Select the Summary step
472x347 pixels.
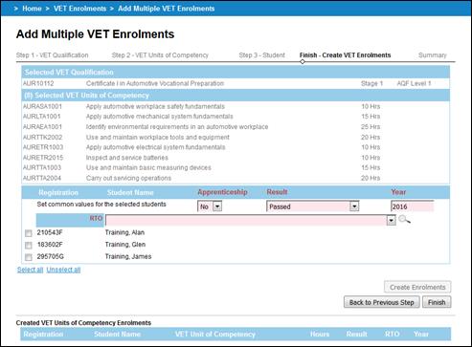(x=433, y=55)
